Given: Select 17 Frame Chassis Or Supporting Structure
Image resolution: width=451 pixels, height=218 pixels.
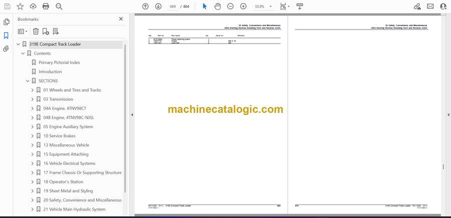Looking at the screenshot, I should tap(82, 172).
